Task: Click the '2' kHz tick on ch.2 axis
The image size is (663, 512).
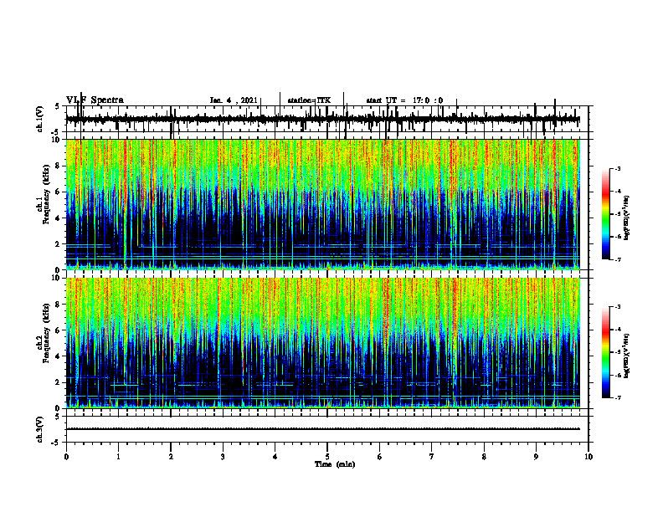Action: click(x=58, y=382)
